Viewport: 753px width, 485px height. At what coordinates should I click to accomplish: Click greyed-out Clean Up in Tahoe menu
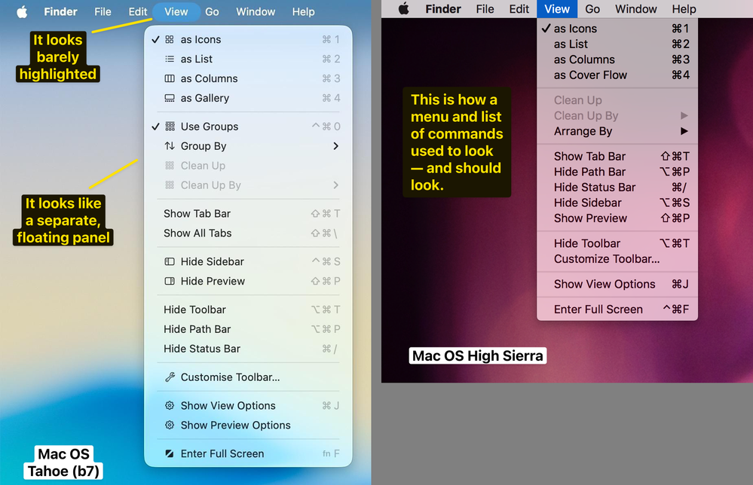248,166
